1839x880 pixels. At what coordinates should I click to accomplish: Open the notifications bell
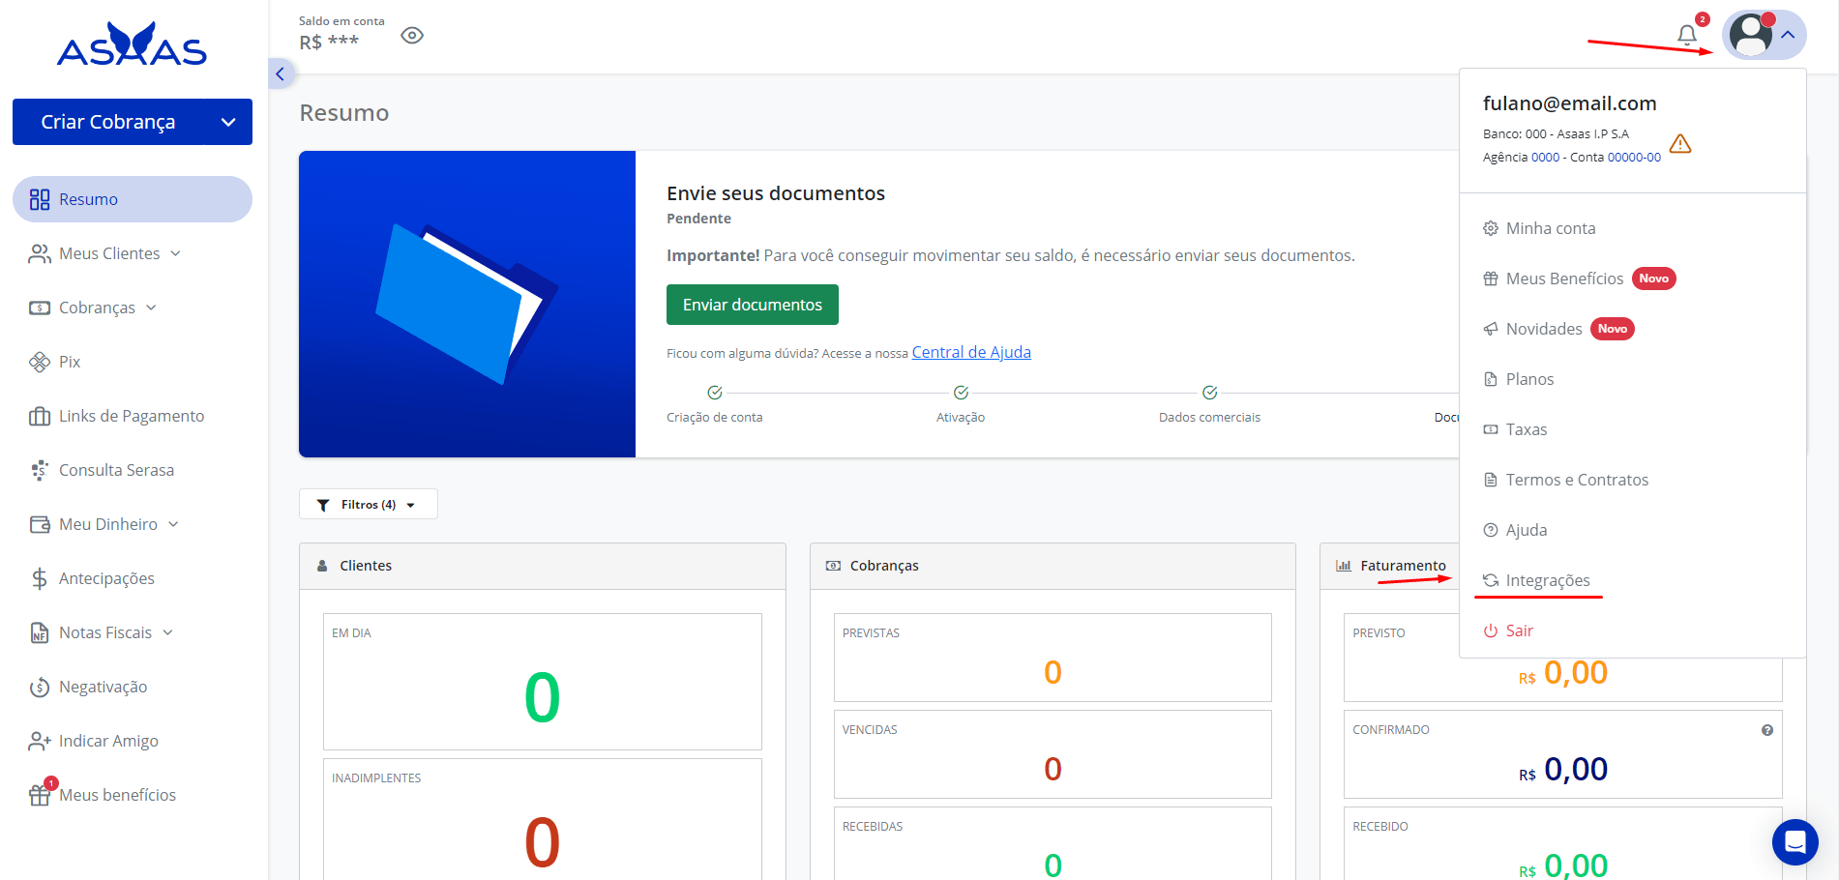[1687, 35]
